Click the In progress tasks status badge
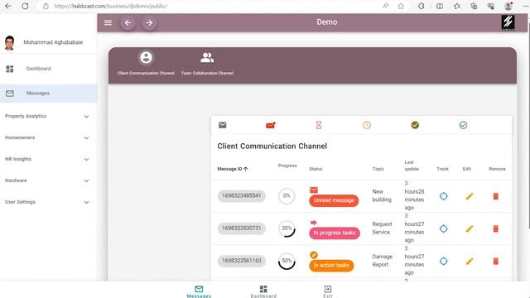This screenshot has width=530, height=298. (x=335, y=233)
